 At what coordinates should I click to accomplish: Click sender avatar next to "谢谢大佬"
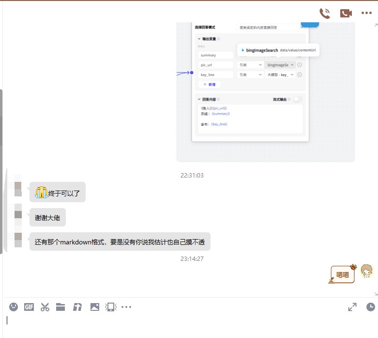coord(18,214)
